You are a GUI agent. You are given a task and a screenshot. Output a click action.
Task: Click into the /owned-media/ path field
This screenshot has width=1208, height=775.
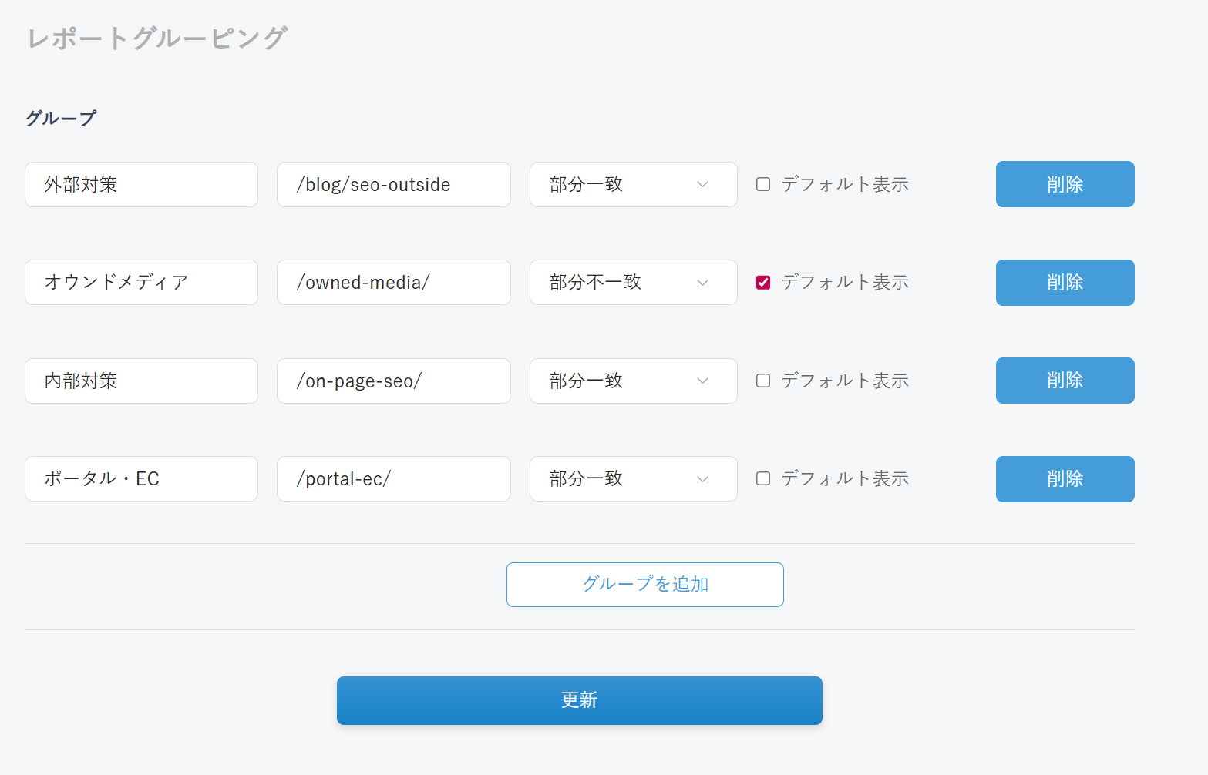pos(393,283)
